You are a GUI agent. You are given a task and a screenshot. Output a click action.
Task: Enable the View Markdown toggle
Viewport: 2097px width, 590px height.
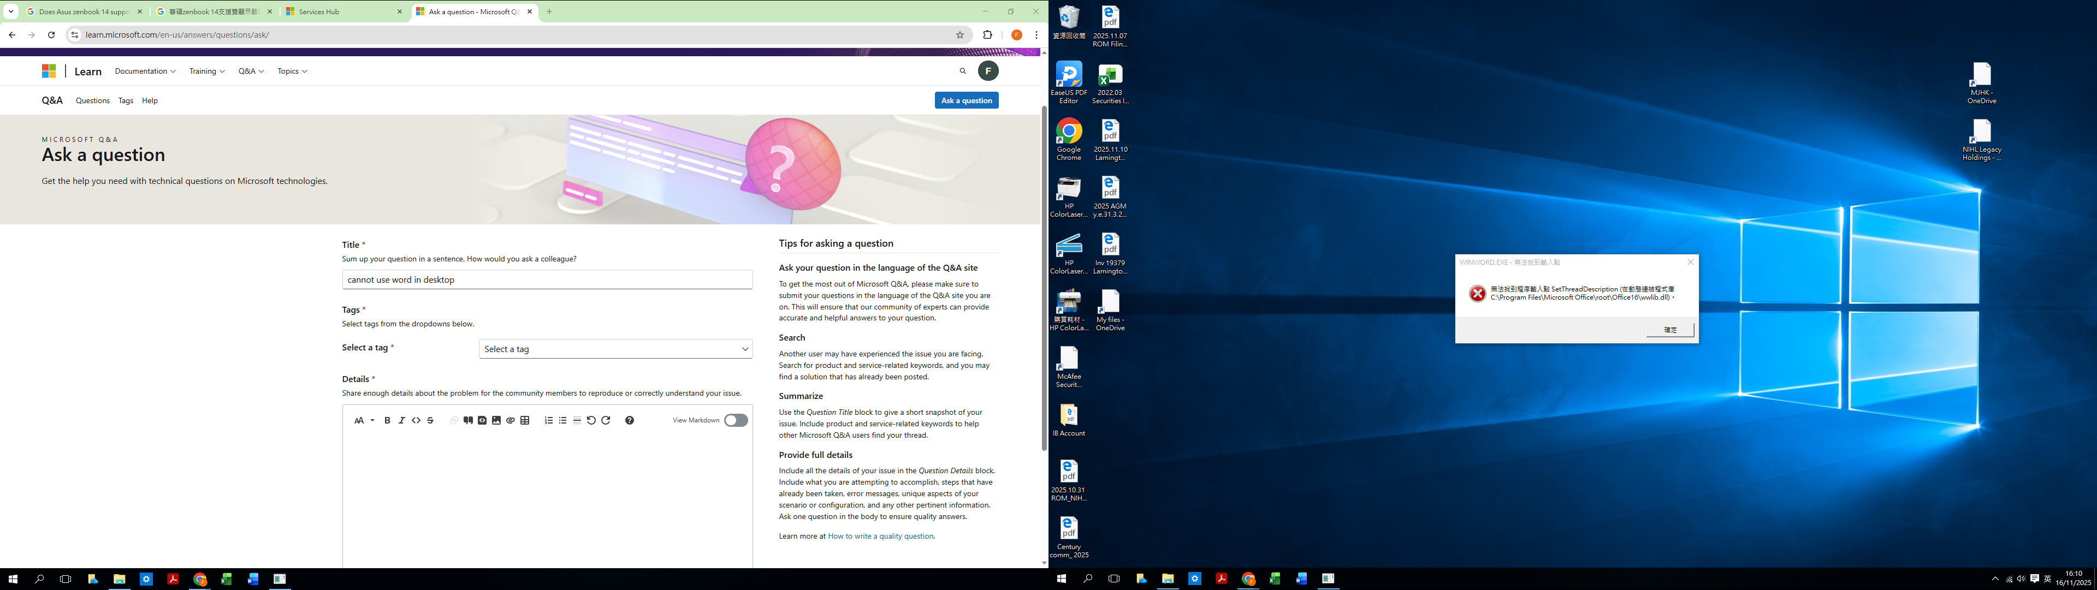(x=735, y=421)
